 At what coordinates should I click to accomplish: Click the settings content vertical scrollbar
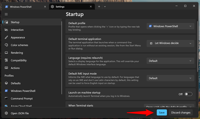coord(198,47)
